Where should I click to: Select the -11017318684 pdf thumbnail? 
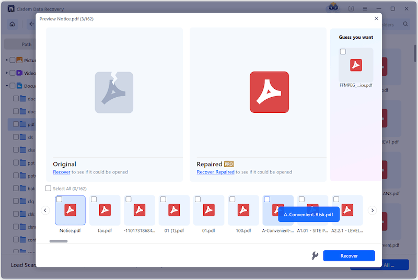[x=140, y=211]
